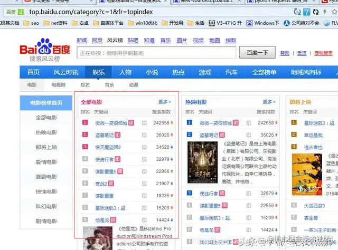This screenshot has height=250, width=338.
Task: Click search index 242658 in 全部电影
Action: click(x=161, y=123)
